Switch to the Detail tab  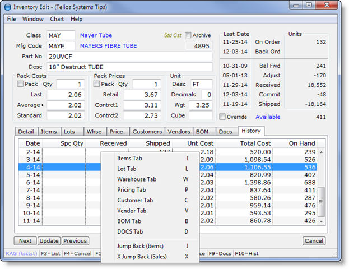point(26,132)
